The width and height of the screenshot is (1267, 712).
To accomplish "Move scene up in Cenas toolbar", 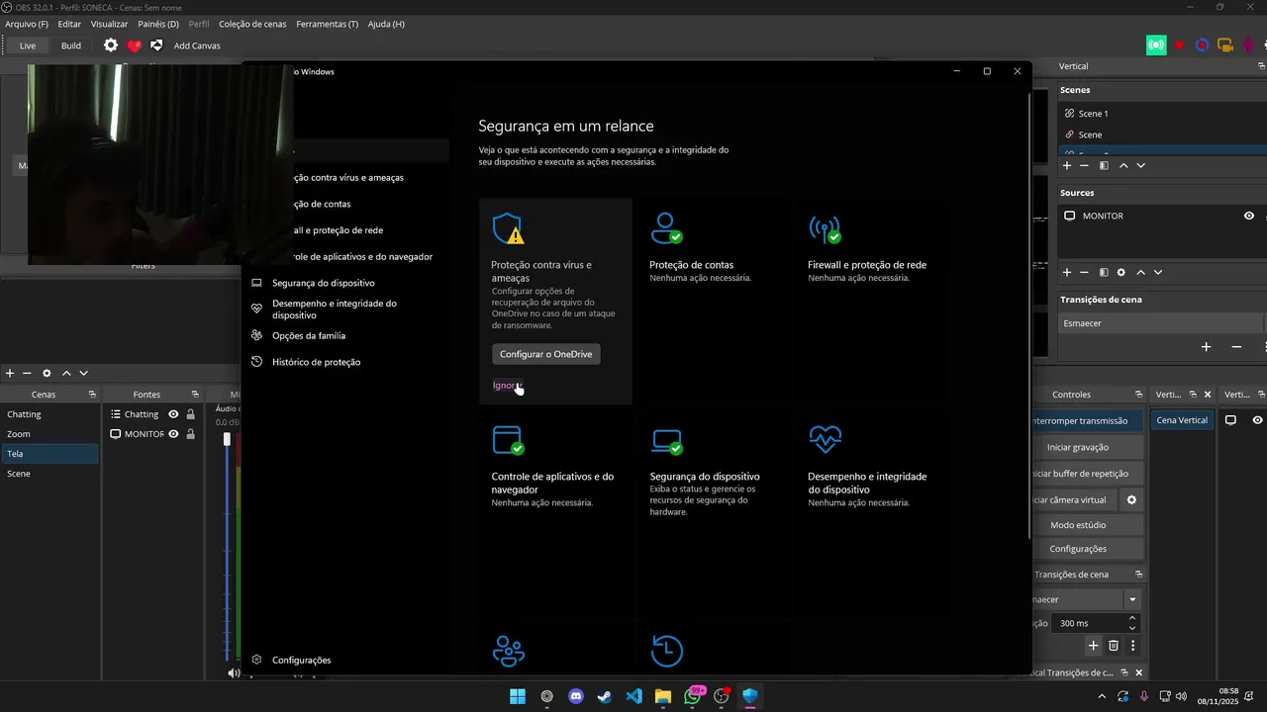I will click(66, 373).
